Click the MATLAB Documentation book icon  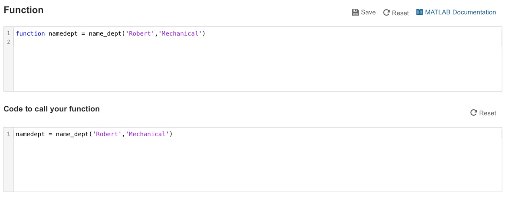tap(420, 12)
